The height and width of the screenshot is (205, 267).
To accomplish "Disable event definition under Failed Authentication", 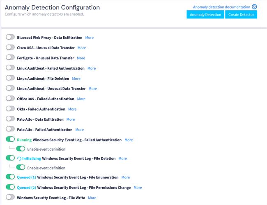I will pos(21,149).
